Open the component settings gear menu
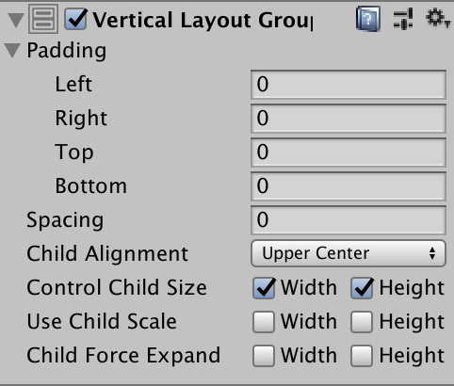 [x=437, y=18]
